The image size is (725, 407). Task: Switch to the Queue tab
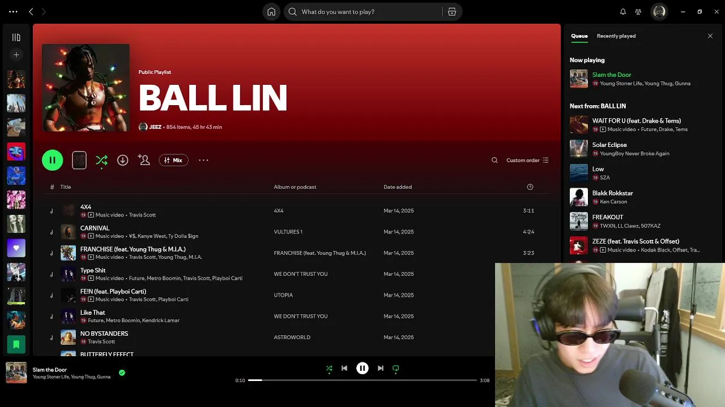click(579, 36)
